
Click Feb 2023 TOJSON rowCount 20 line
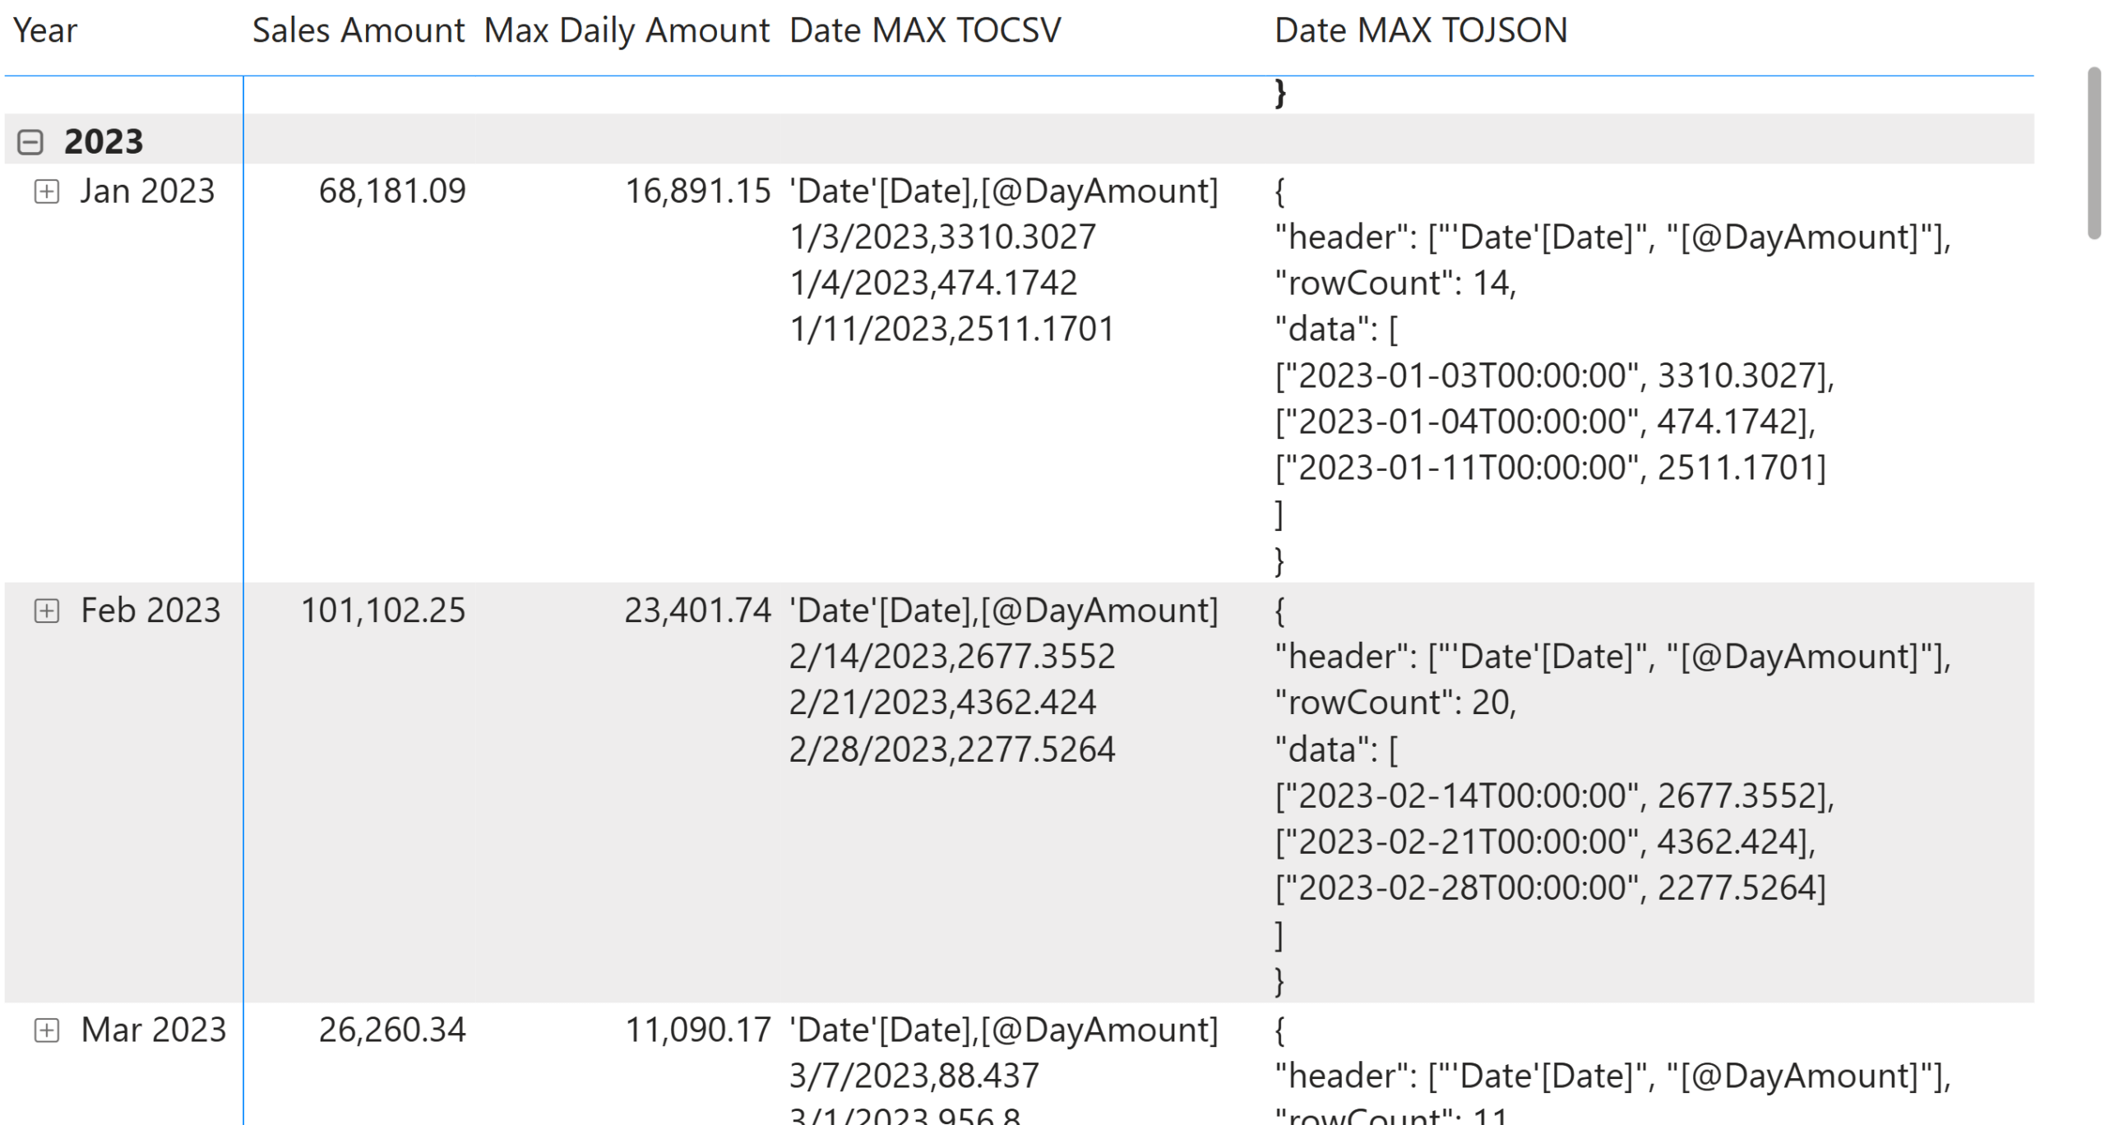1395,703
